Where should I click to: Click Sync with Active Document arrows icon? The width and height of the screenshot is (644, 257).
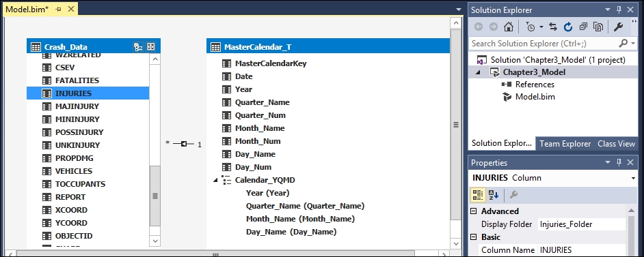(553, 27)
